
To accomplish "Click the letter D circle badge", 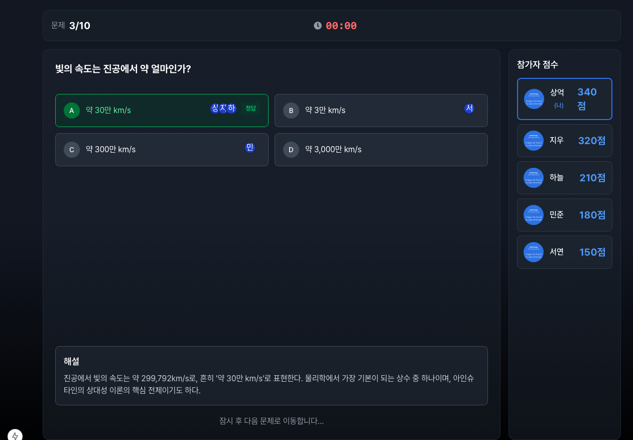I will (x=291, y=150).
